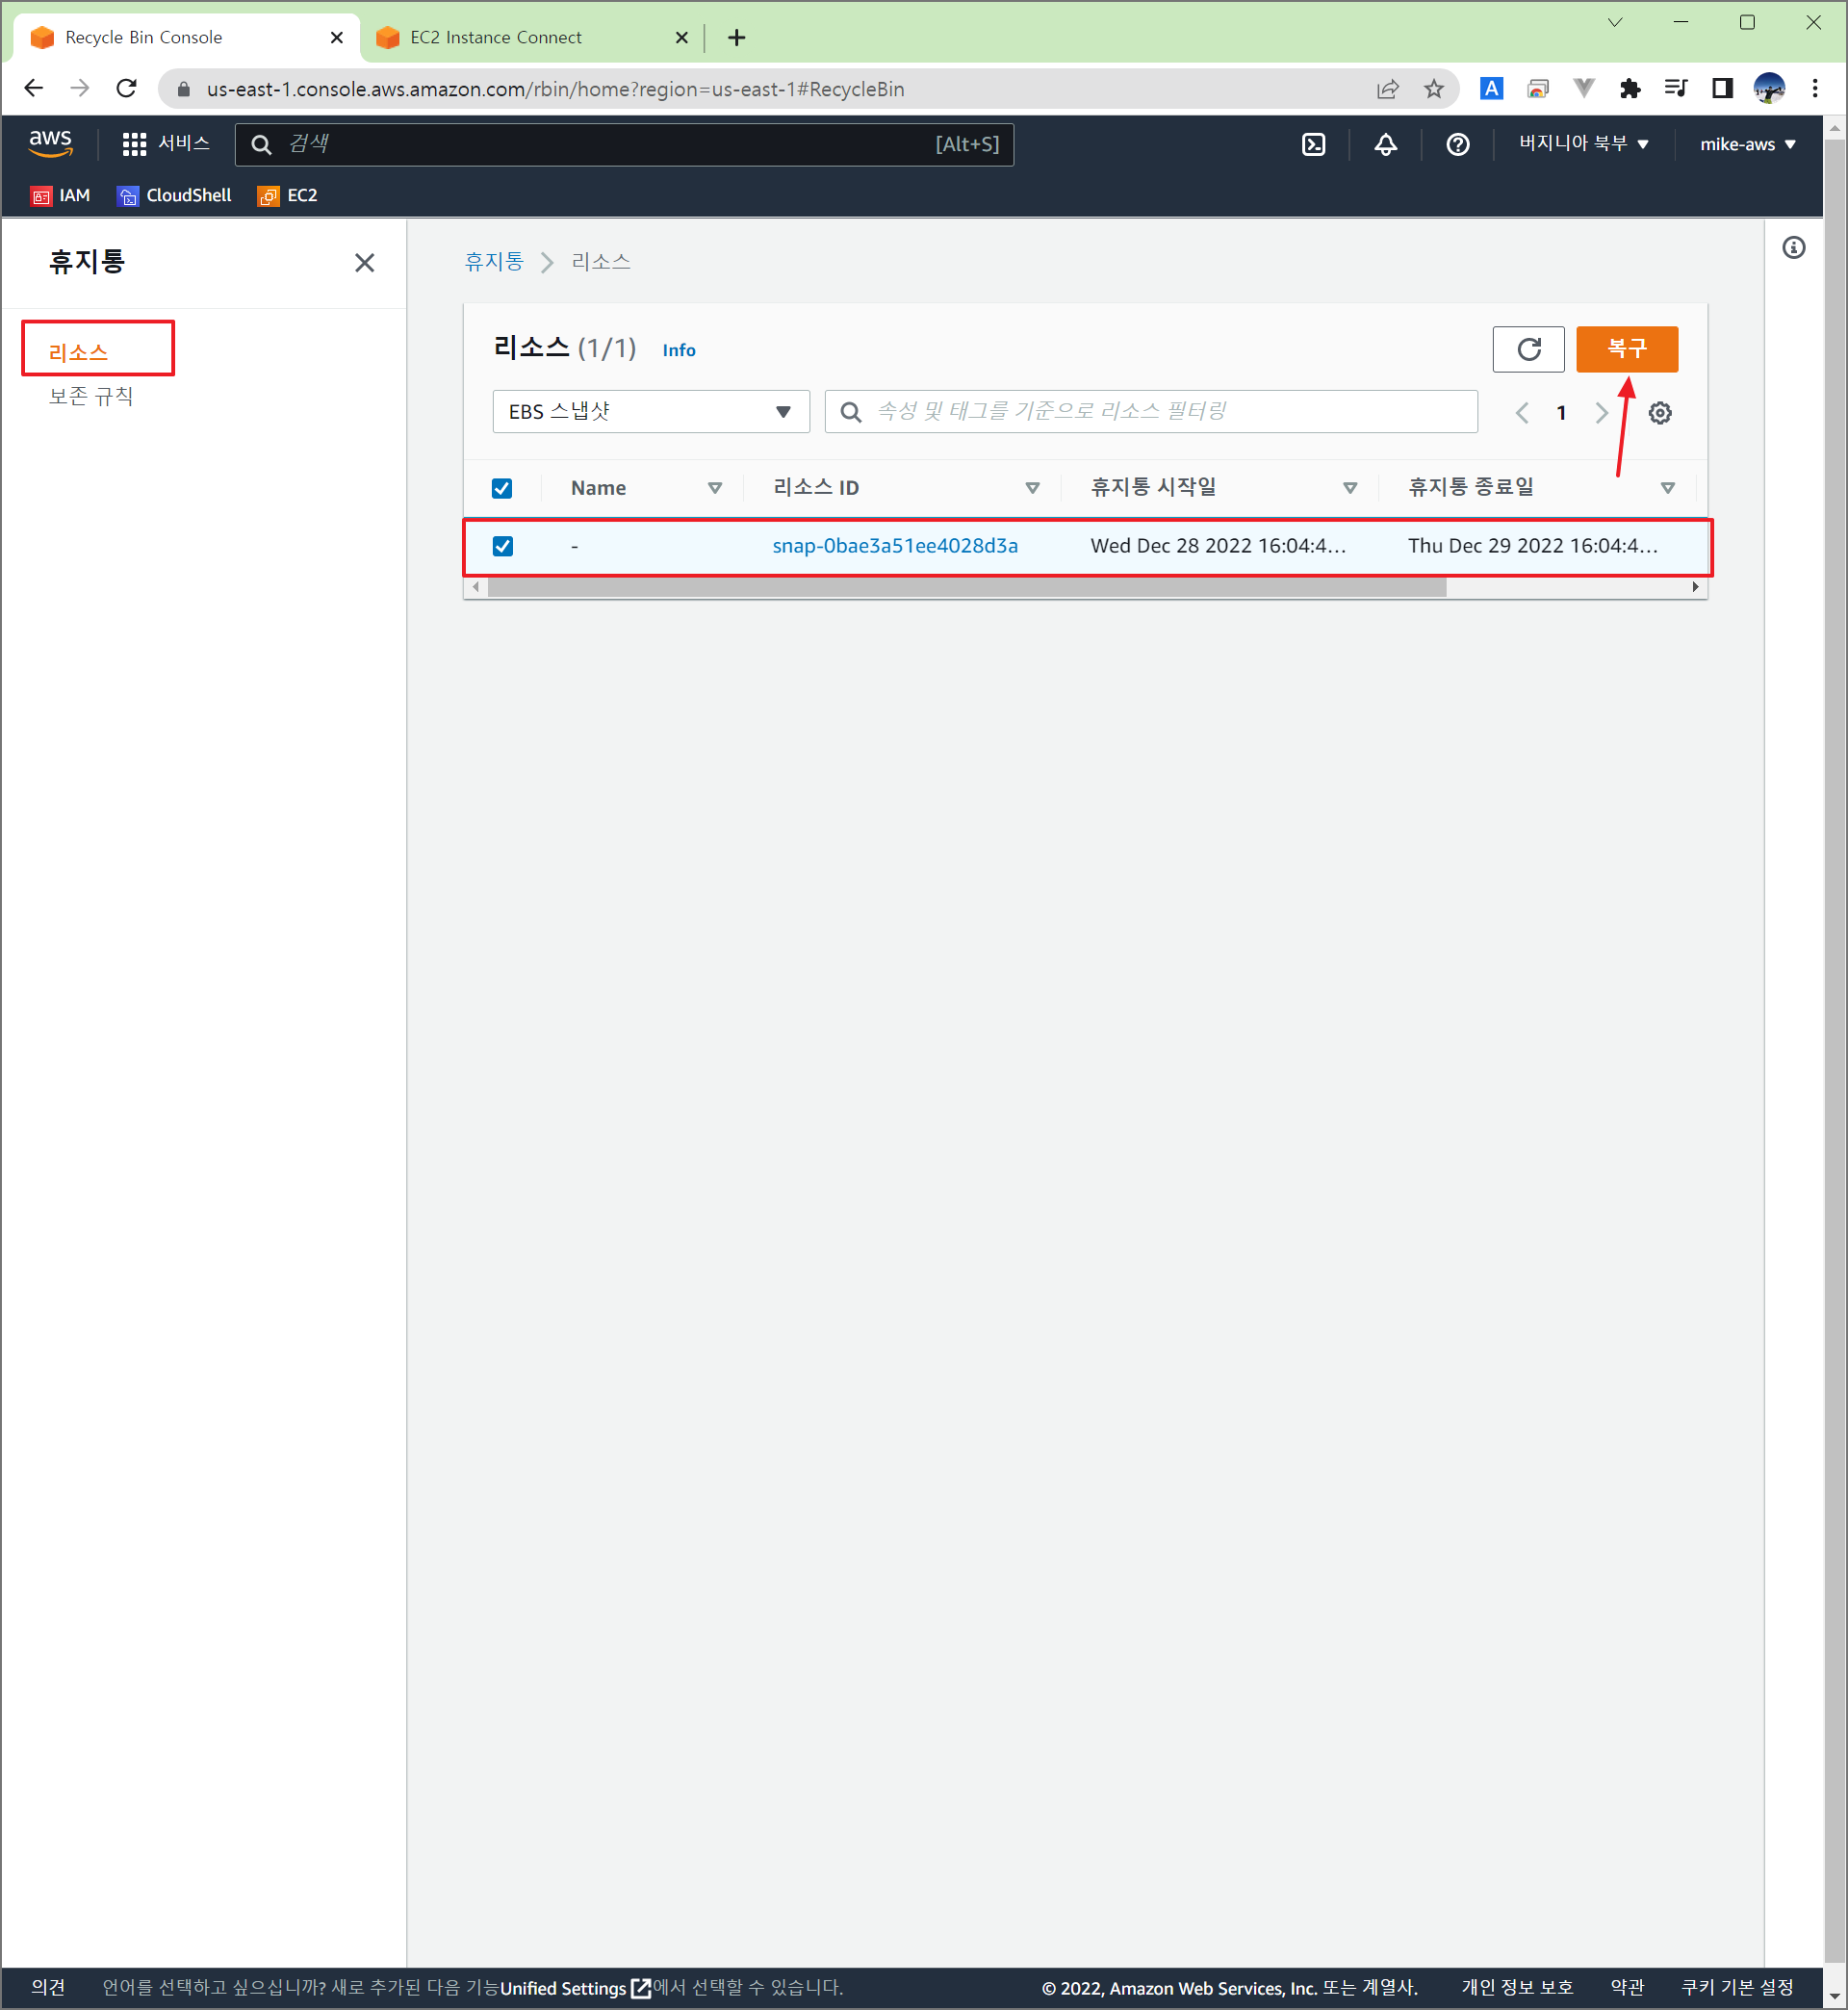This screenshot has height=2010, width=1848.
Task: Click the AWS logo home icon
Action: pyautogui.click(x=50, y=143)
